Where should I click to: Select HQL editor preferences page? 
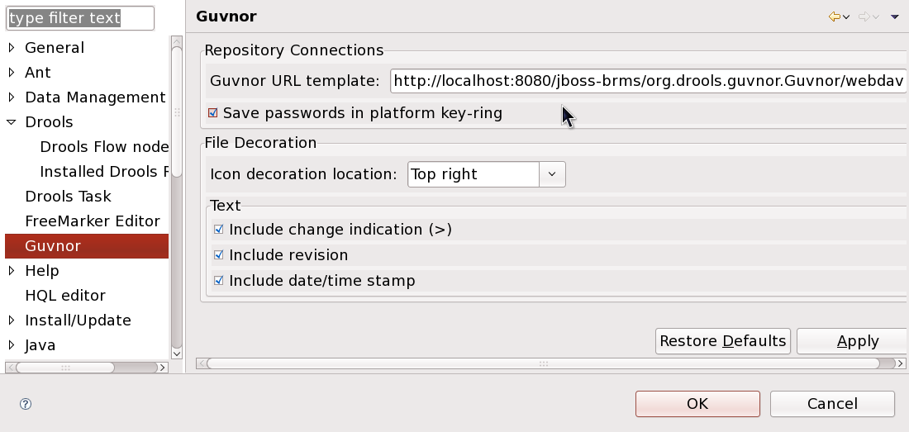click(65, 296)
